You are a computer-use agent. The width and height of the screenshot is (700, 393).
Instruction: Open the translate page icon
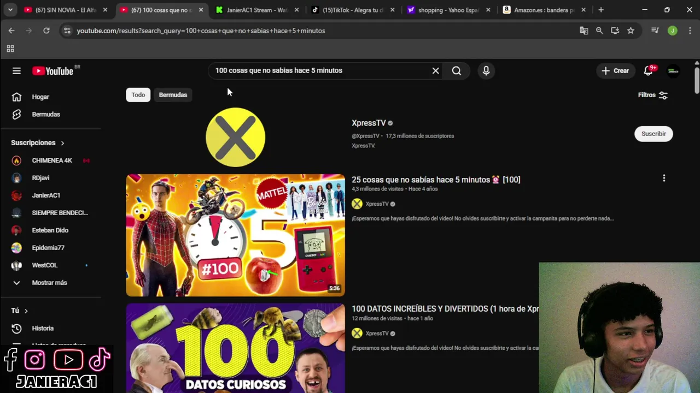pyautogui.click(x=584, y=31)
